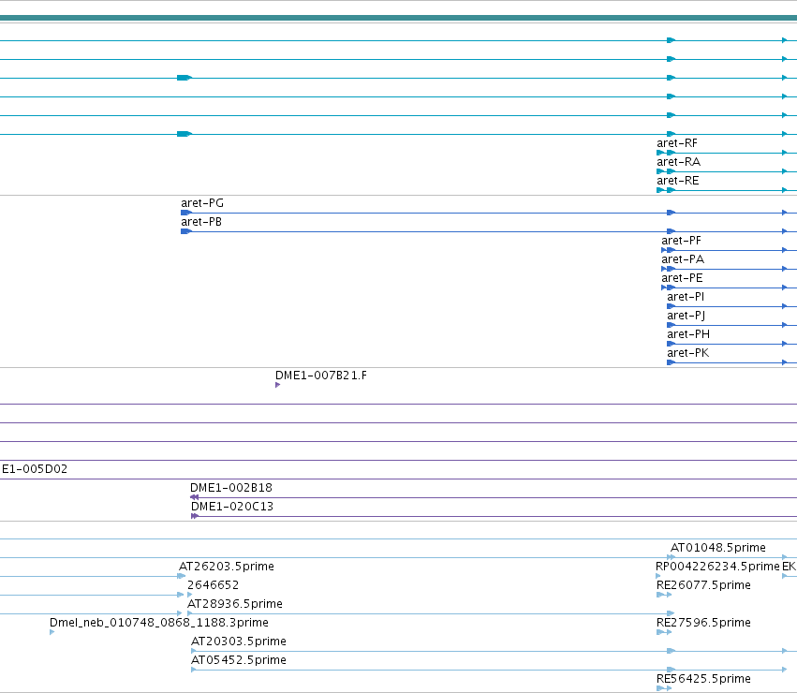Select the aret-PE feature label
797x693 pixels.
682,279
